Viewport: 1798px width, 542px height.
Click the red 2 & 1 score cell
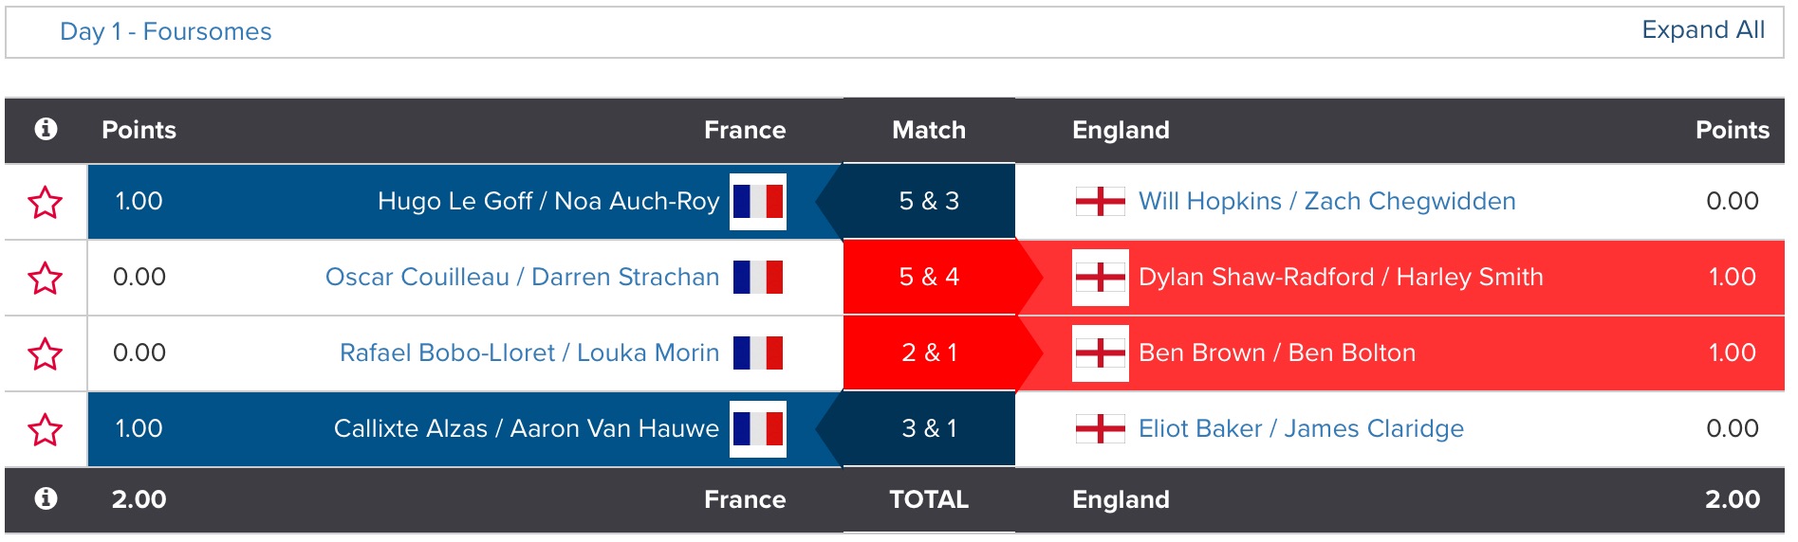click(x=928, y=353)
